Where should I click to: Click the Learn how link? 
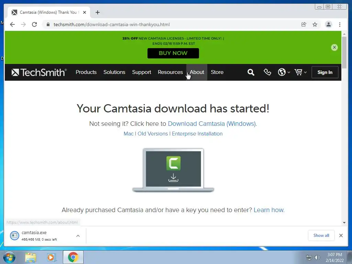[x=269, y=210]
